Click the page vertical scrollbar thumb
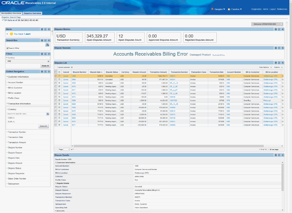 (291, 56)
